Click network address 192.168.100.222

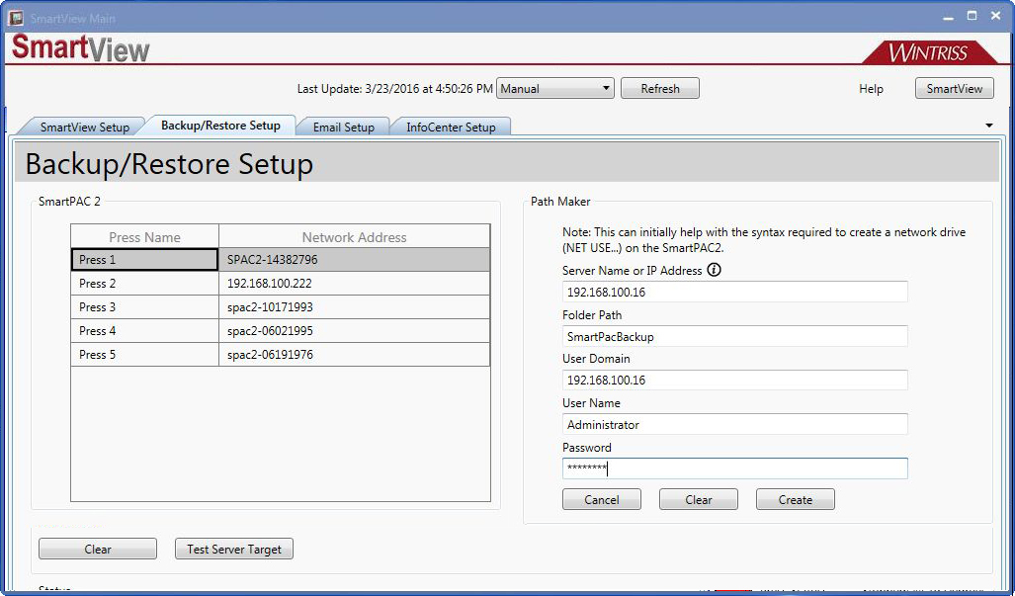[x=354, y=284]
